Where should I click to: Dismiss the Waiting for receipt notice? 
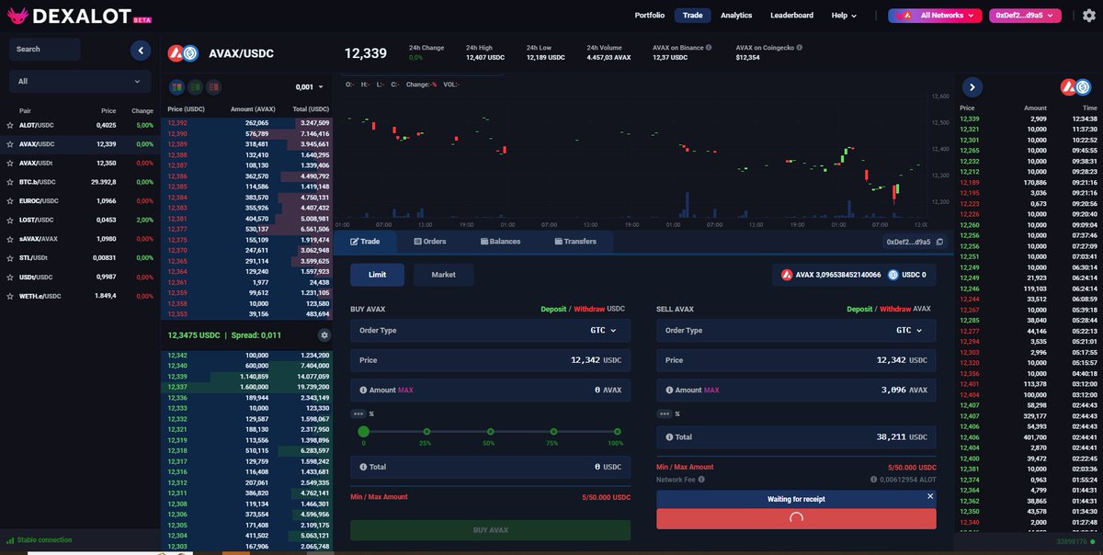pos(929,496)
